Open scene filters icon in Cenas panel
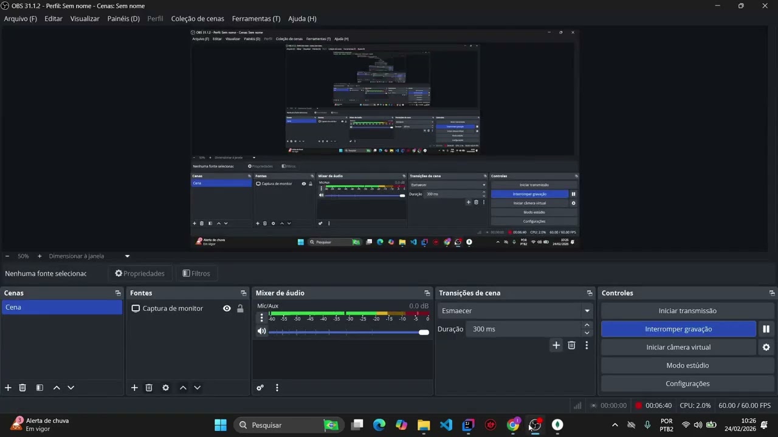Image resolution: width=778 pixels, height=437 pixels. pos(40,388)
